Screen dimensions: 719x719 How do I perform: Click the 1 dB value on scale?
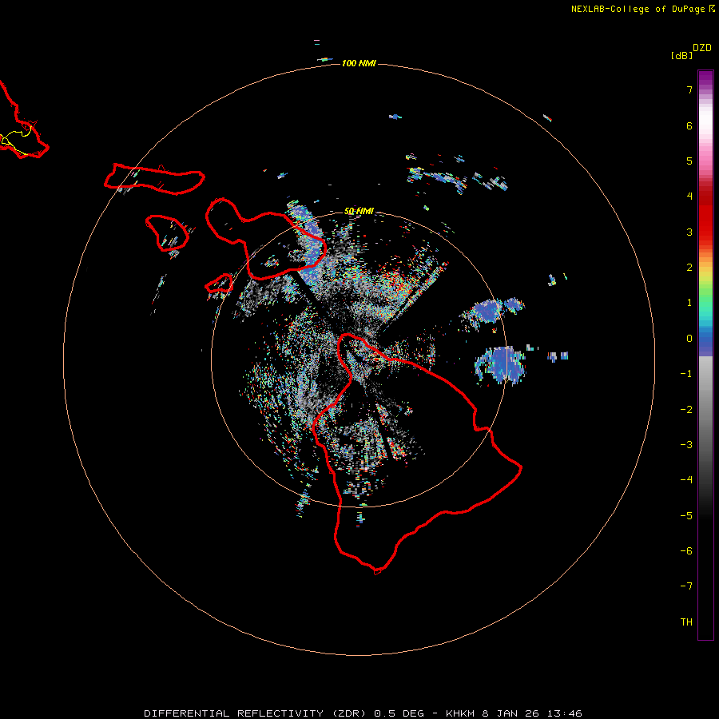(689, 303)
